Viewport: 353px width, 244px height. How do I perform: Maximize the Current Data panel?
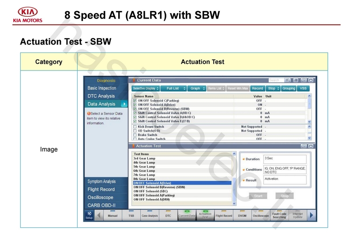pyautogui.click(x=311, y=80)
